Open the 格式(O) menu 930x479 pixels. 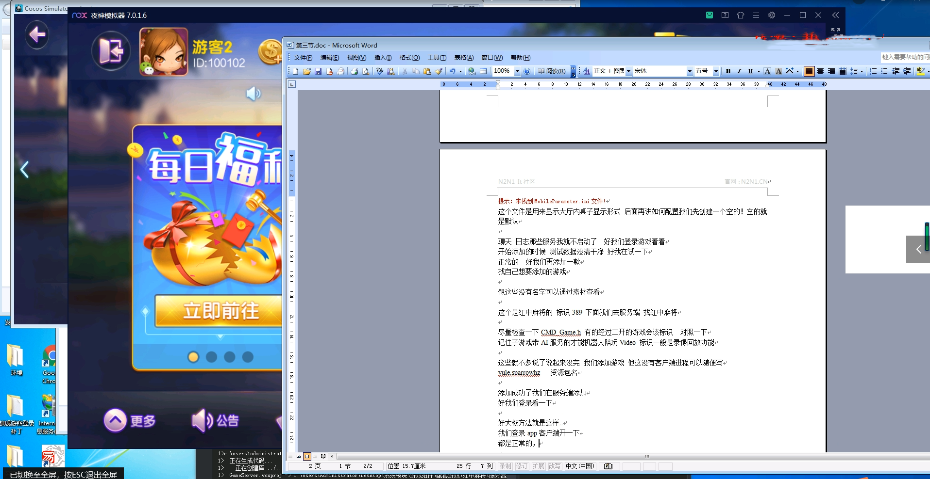(409, 58)
